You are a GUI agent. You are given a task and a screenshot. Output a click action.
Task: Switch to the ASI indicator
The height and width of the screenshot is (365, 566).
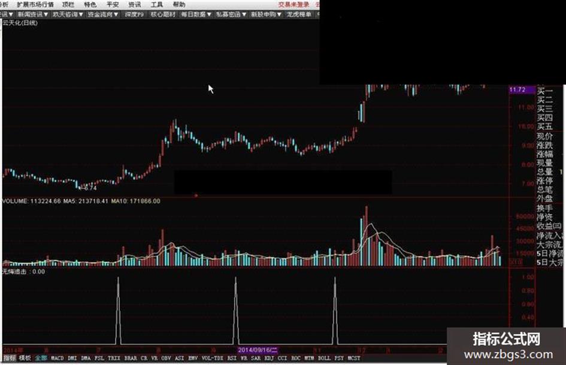coord(180,358)
